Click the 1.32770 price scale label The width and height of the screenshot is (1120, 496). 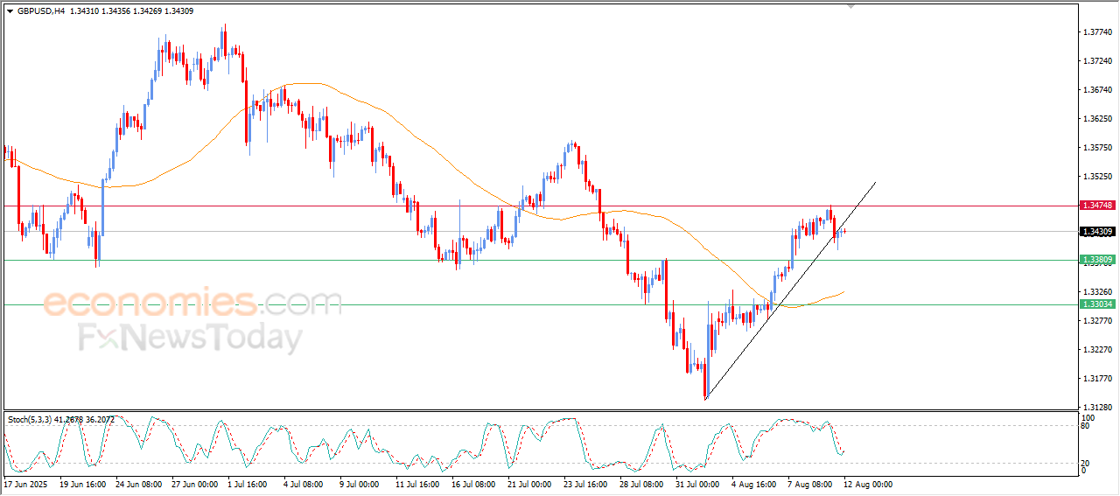1098,321
